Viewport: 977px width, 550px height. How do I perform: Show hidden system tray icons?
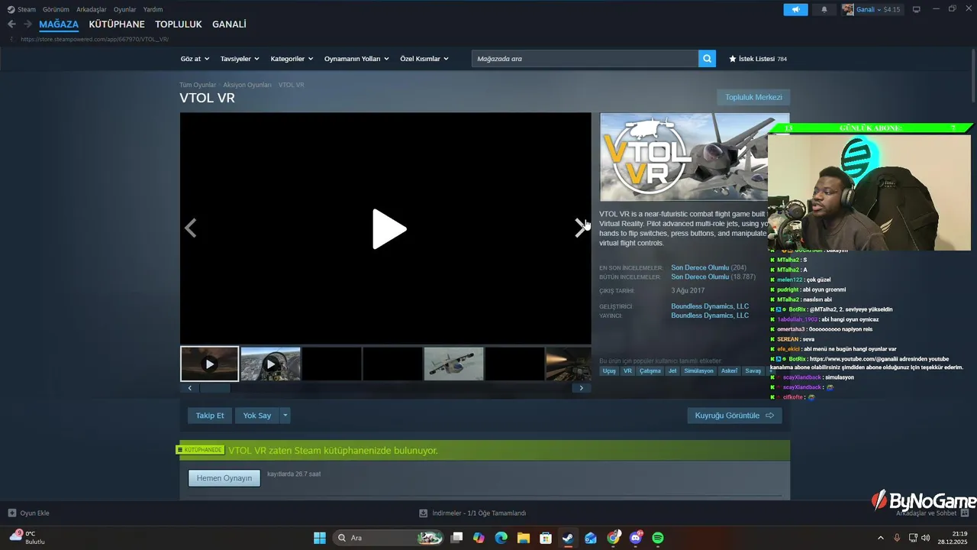pyautogui.click(x=880, y=538)
